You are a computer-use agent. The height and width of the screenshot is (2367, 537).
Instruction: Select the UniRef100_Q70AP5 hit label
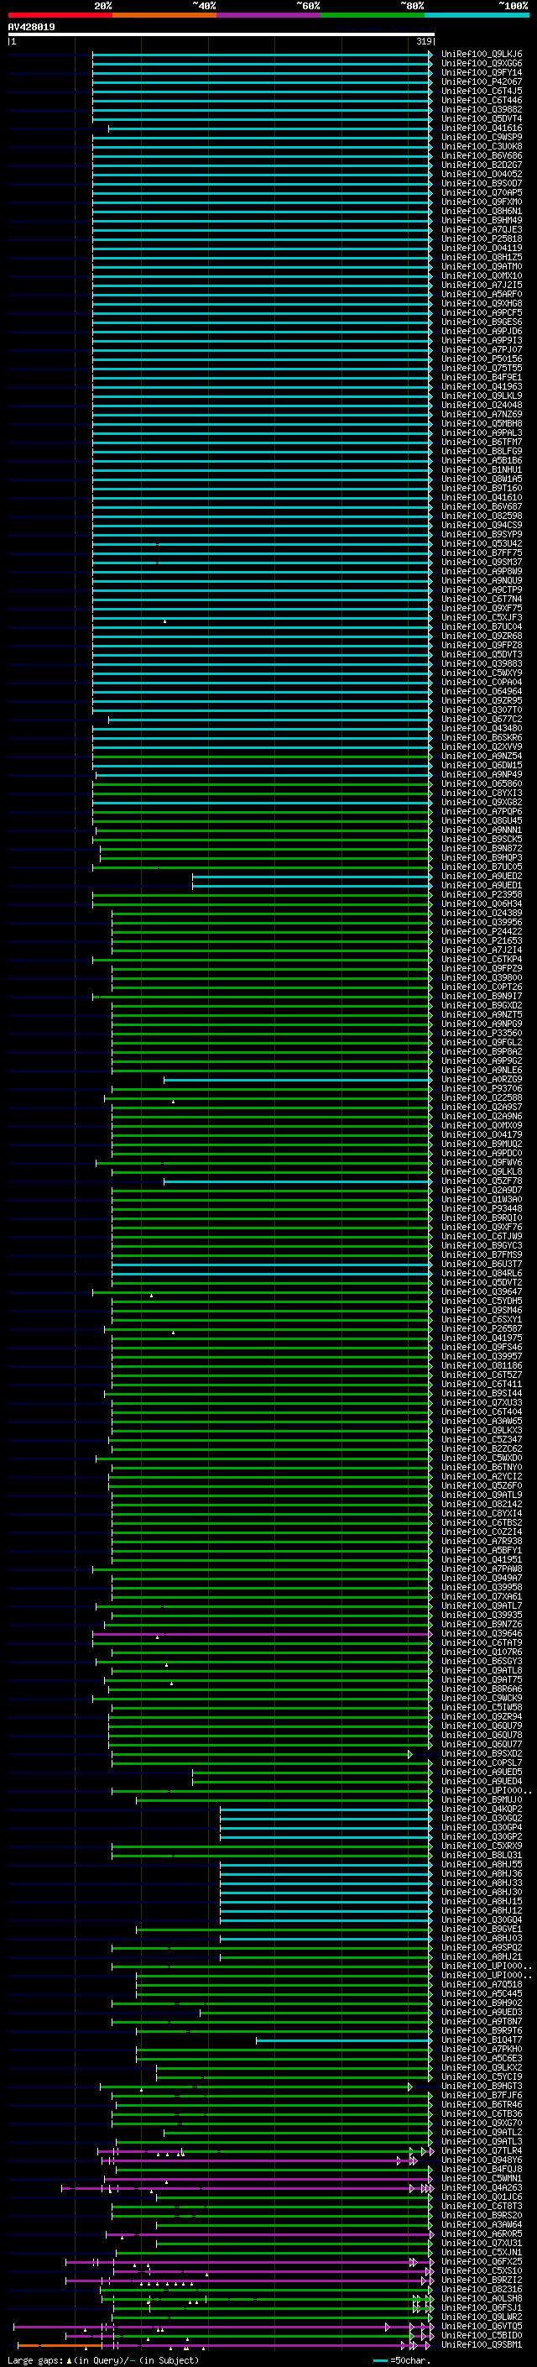coord(482,193)
